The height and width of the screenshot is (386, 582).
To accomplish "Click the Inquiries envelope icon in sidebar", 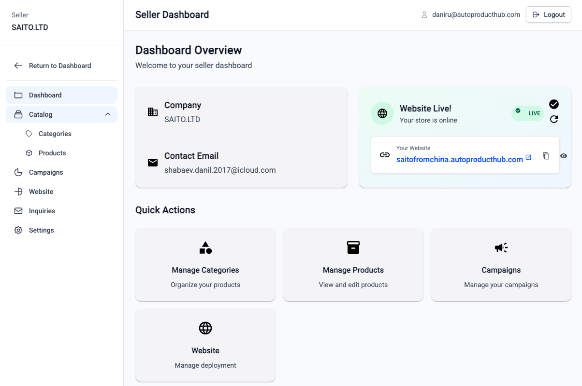I will click(x=18, y=211).
